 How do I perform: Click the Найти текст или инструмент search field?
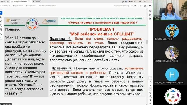point(123,6)
